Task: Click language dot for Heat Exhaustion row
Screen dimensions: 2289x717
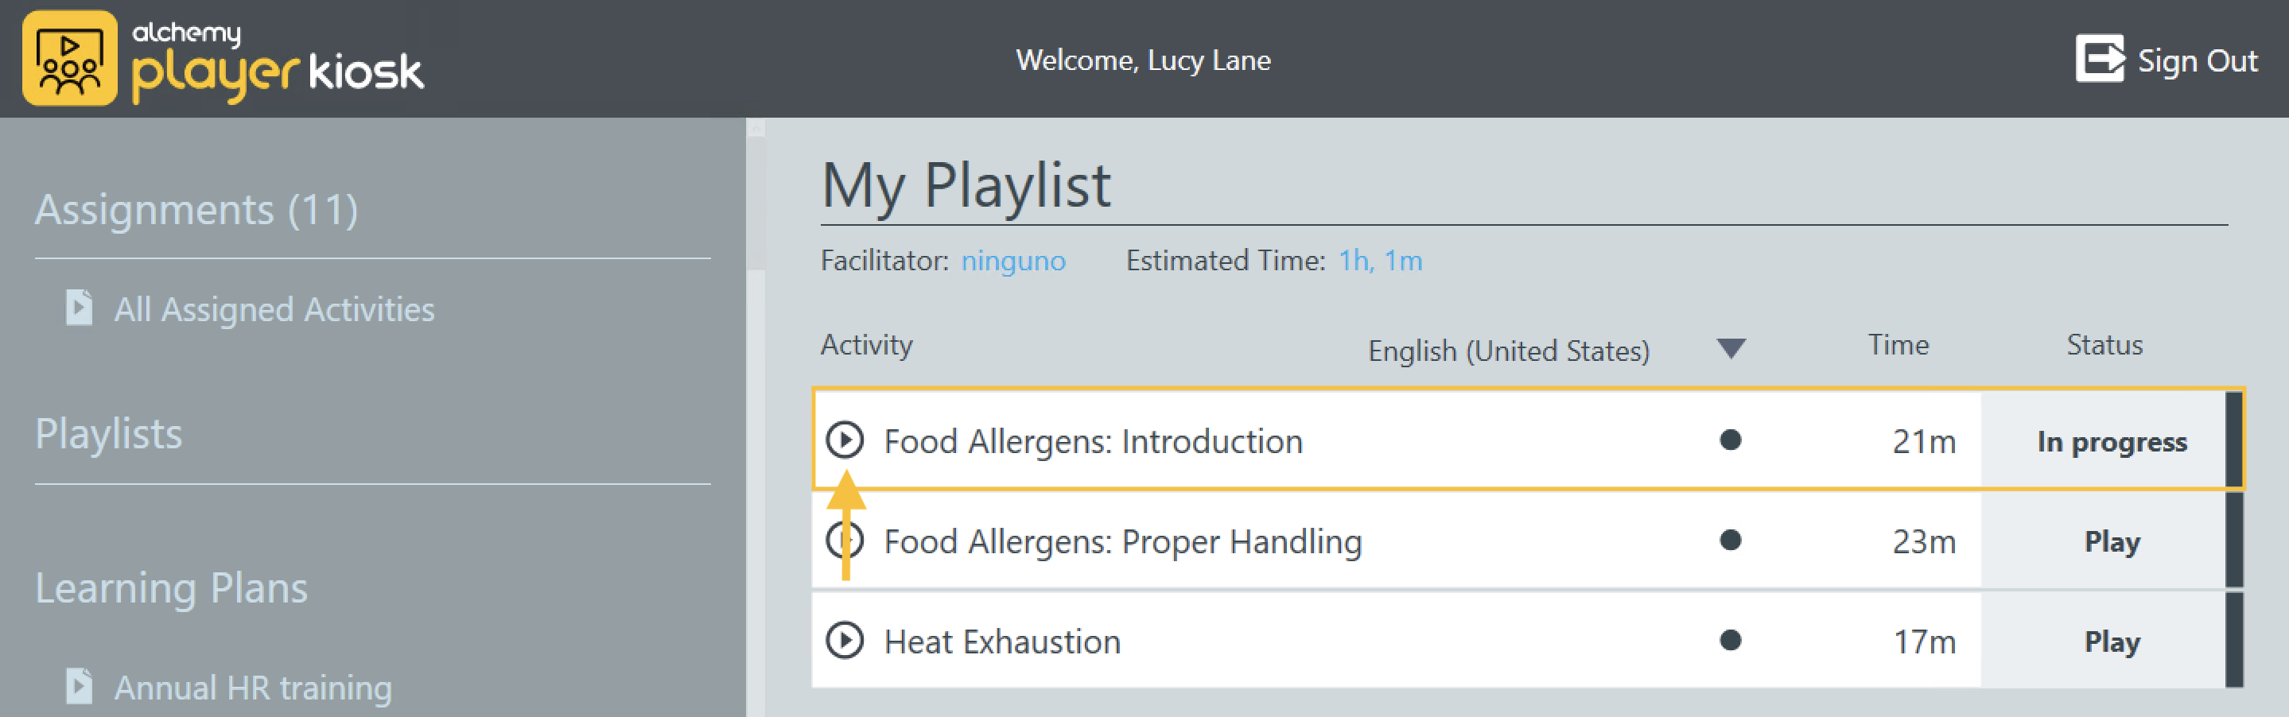Action: [1729, 641]
